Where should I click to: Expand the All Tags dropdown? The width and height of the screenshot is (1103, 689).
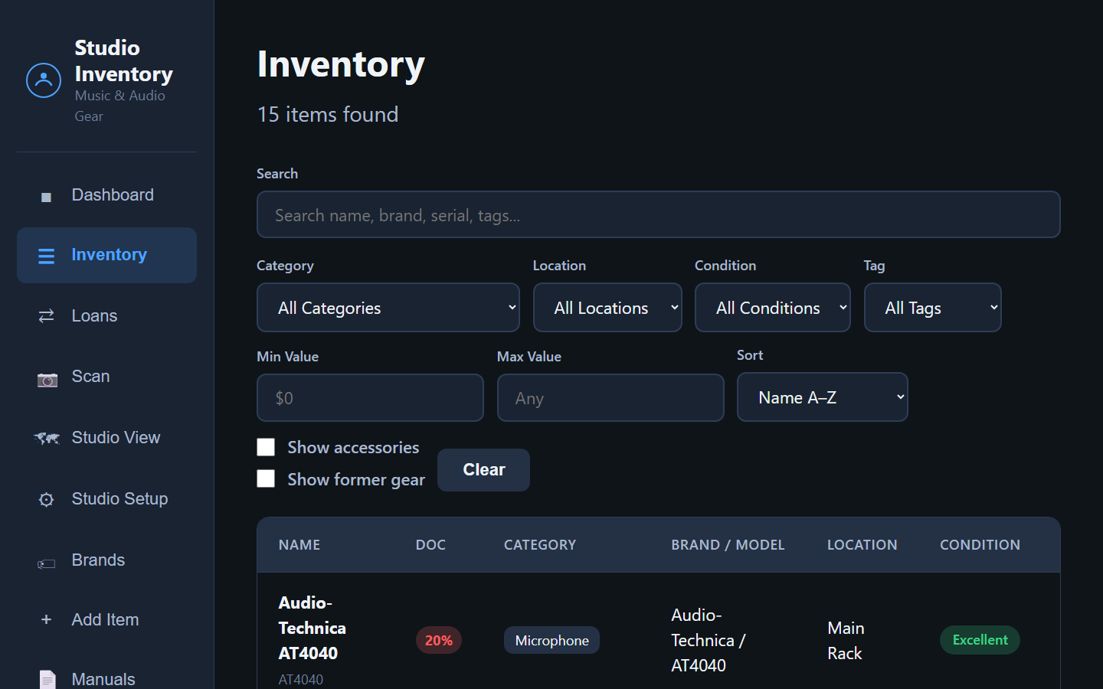point(933,308)
